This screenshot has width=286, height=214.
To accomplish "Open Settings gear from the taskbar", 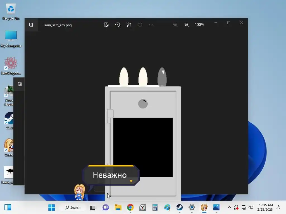I will pyautogui.click(x=192, y=207).
